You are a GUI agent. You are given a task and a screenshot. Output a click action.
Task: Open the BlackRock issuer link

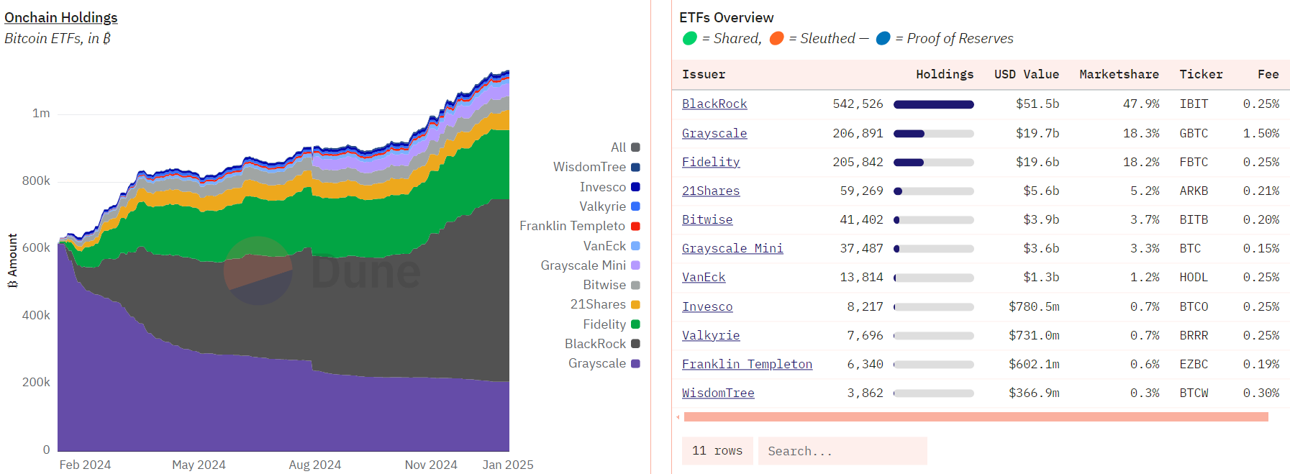[x=714, y=104]
